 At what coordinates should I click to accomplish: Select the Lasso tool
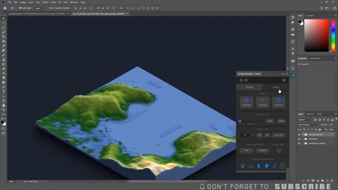click(4, 27)
